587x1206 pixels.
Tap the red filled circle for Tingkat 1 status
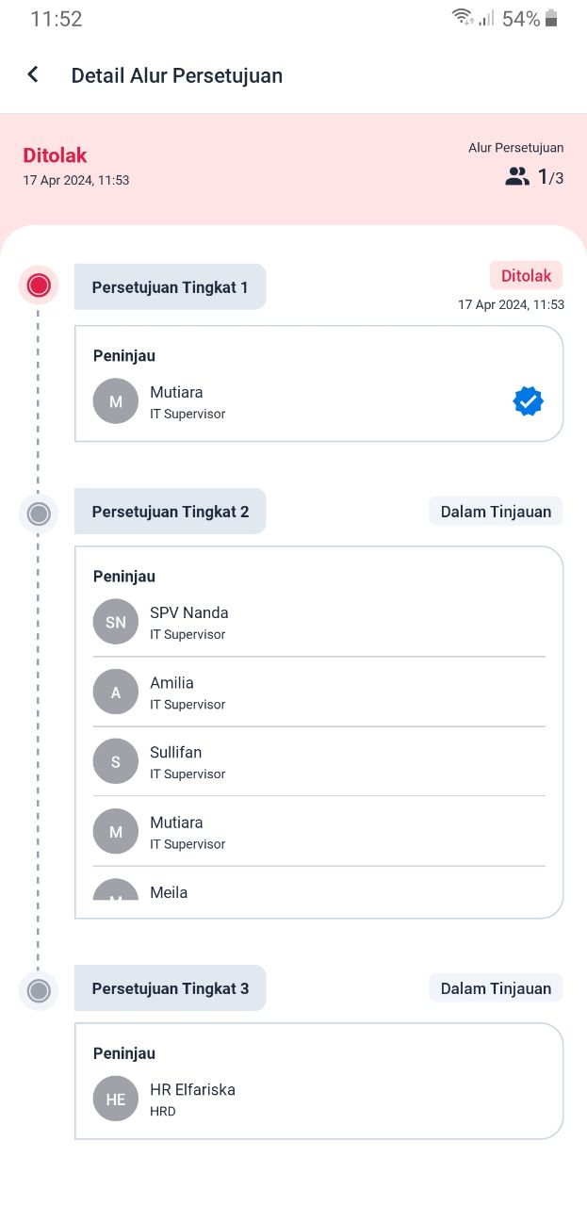pyautogui.click(x=39, y=285)
